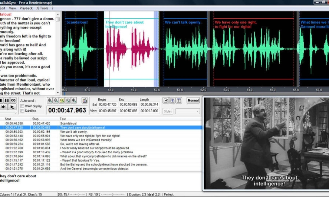Select row 'So, we're not leaving after all.'
329x197 pixels.
pos(101,144)
